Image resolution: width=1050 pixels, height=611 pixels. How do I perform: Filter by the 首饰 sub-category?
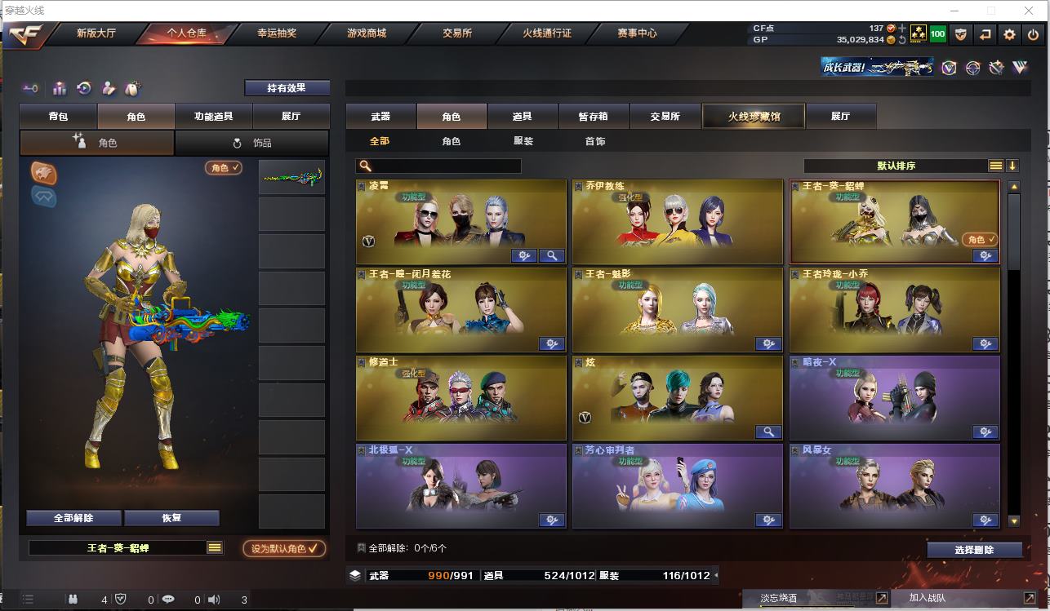coord(595,141)
